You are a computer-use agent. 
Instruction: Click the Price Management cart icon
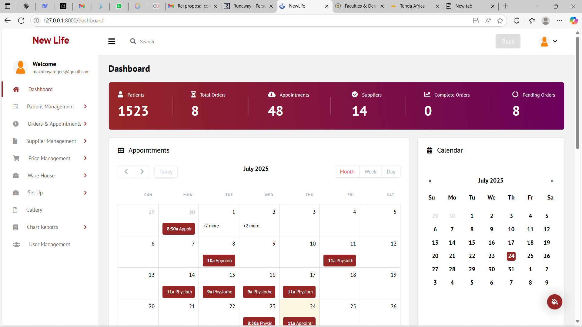[16, 158]
